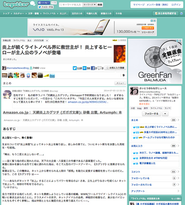Click the Togetter logo

pyautogui.click(x=16, y=4)
